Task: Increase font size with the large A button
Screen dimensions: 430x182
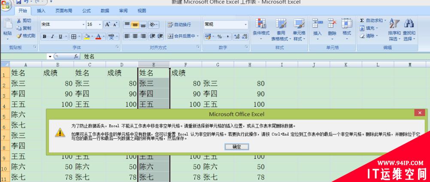Action: (107, 24)
